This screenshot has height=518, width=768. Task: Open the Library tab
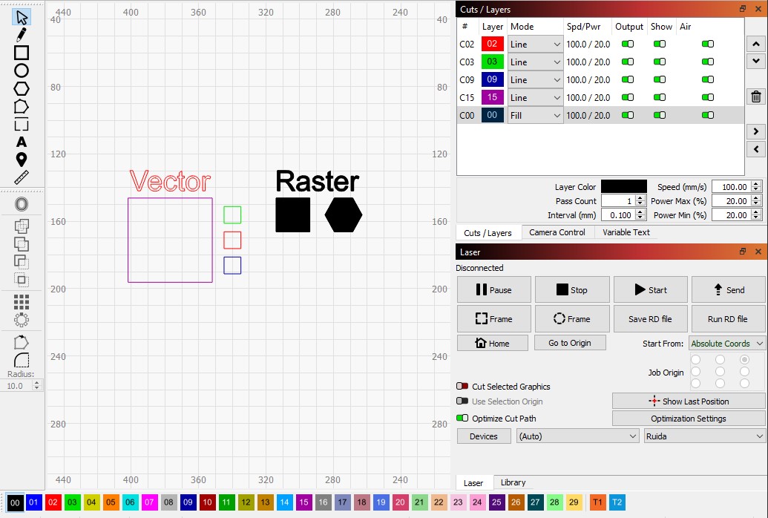513,482
